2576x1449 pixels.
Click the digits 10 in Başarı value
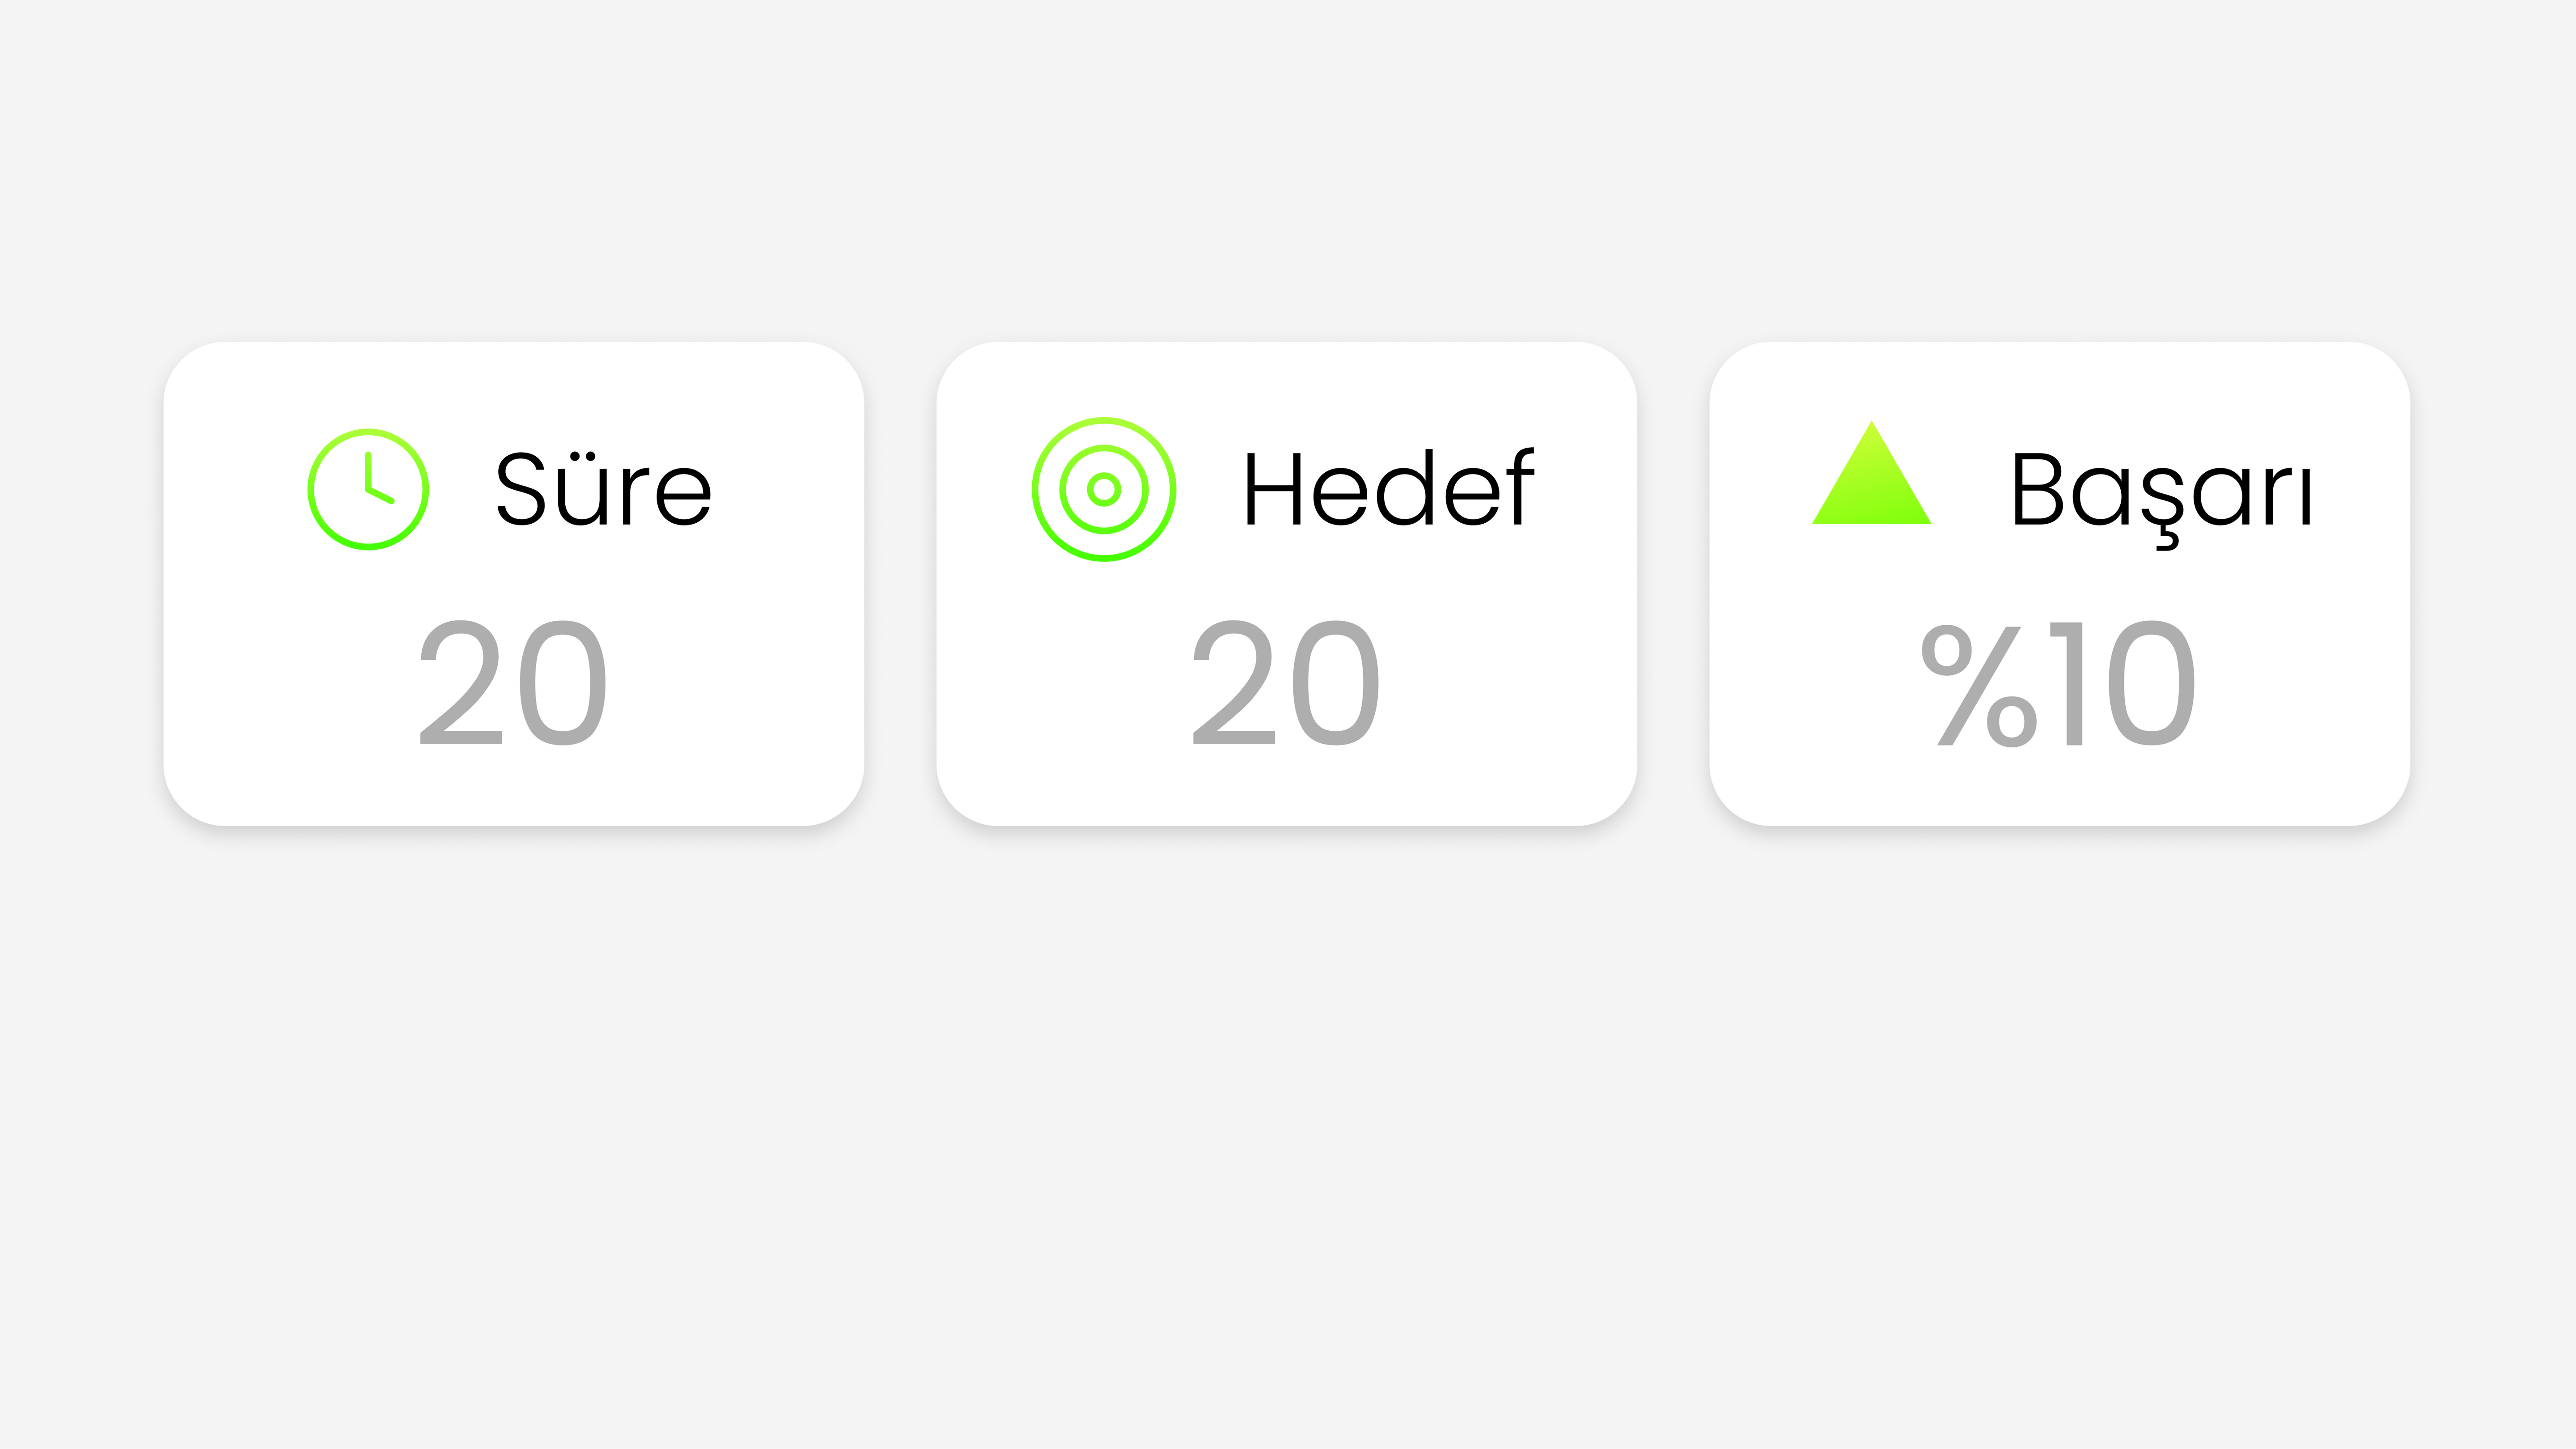point(2122,683)
